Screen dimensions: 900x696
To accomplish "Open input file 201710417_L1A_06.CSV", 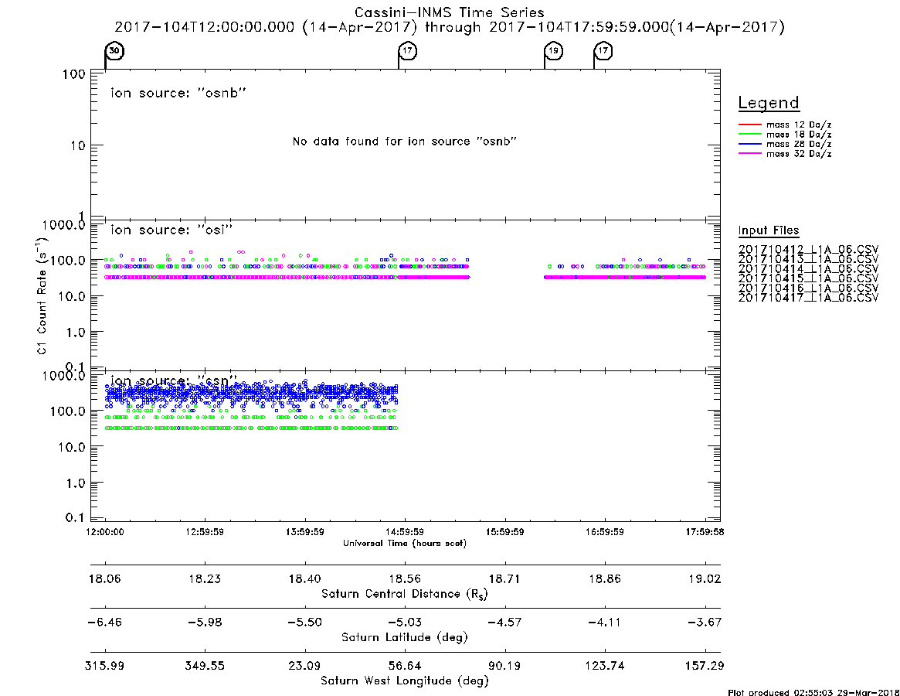I will (x=808, y=298).
